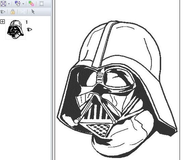Expand object 1 with the plus box
The height and width of the screenshot is (160, 195).
pyautogui.click(x=2, y=22)
